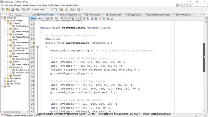Expand the GUI project node
The image size is (208, 117).
2,86
